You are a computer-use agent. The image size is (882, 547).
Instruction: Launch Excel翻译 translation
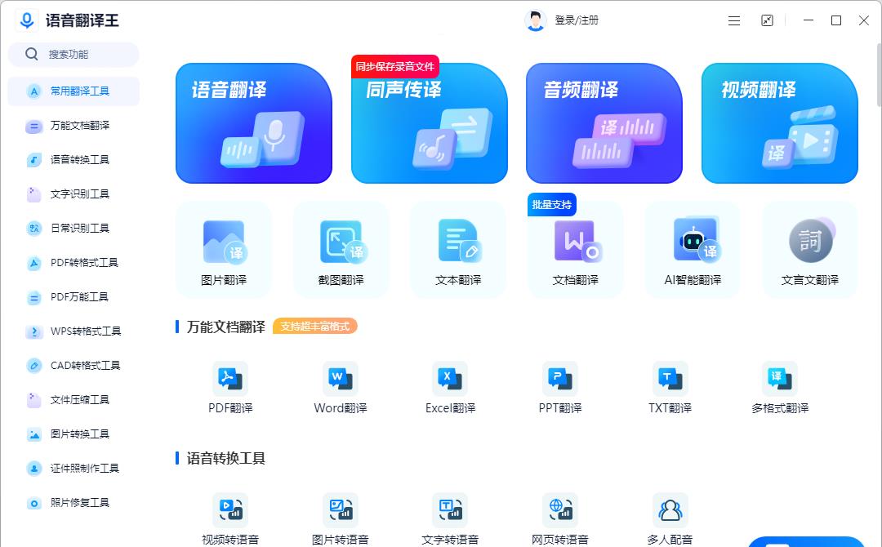(x=449, y=386)
